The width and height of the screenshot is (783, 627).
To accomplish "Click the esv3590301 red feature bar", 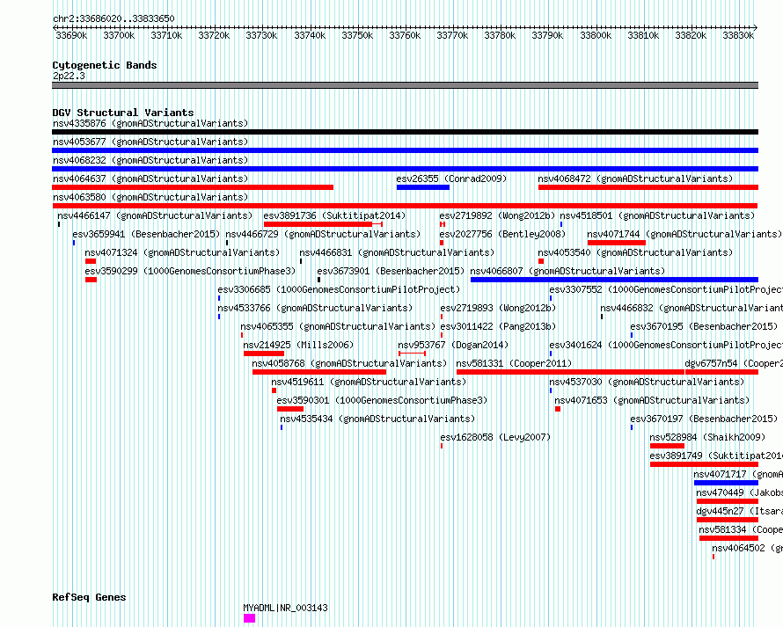I will pos(290,409).
